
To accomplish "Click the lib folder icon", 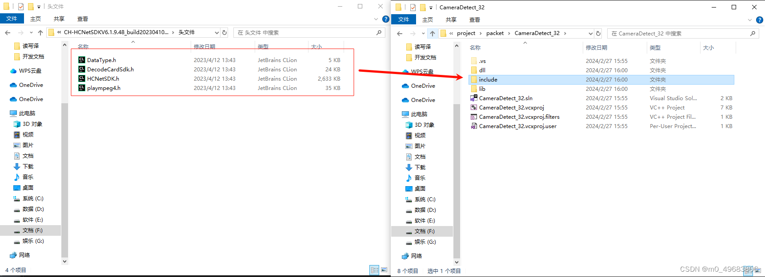I will point(474,89).
